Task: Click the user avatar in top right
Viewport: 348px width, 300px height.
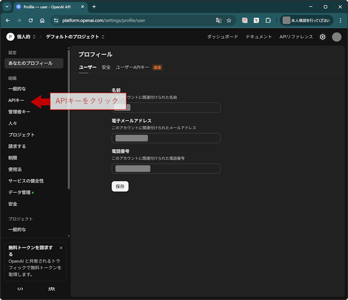Action: [x=337, y=37]
